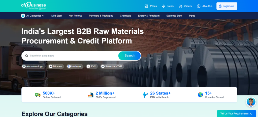This screenshot has height=117, width=258.
Task: Open the Pipes category
Action: tap(192, 16)
